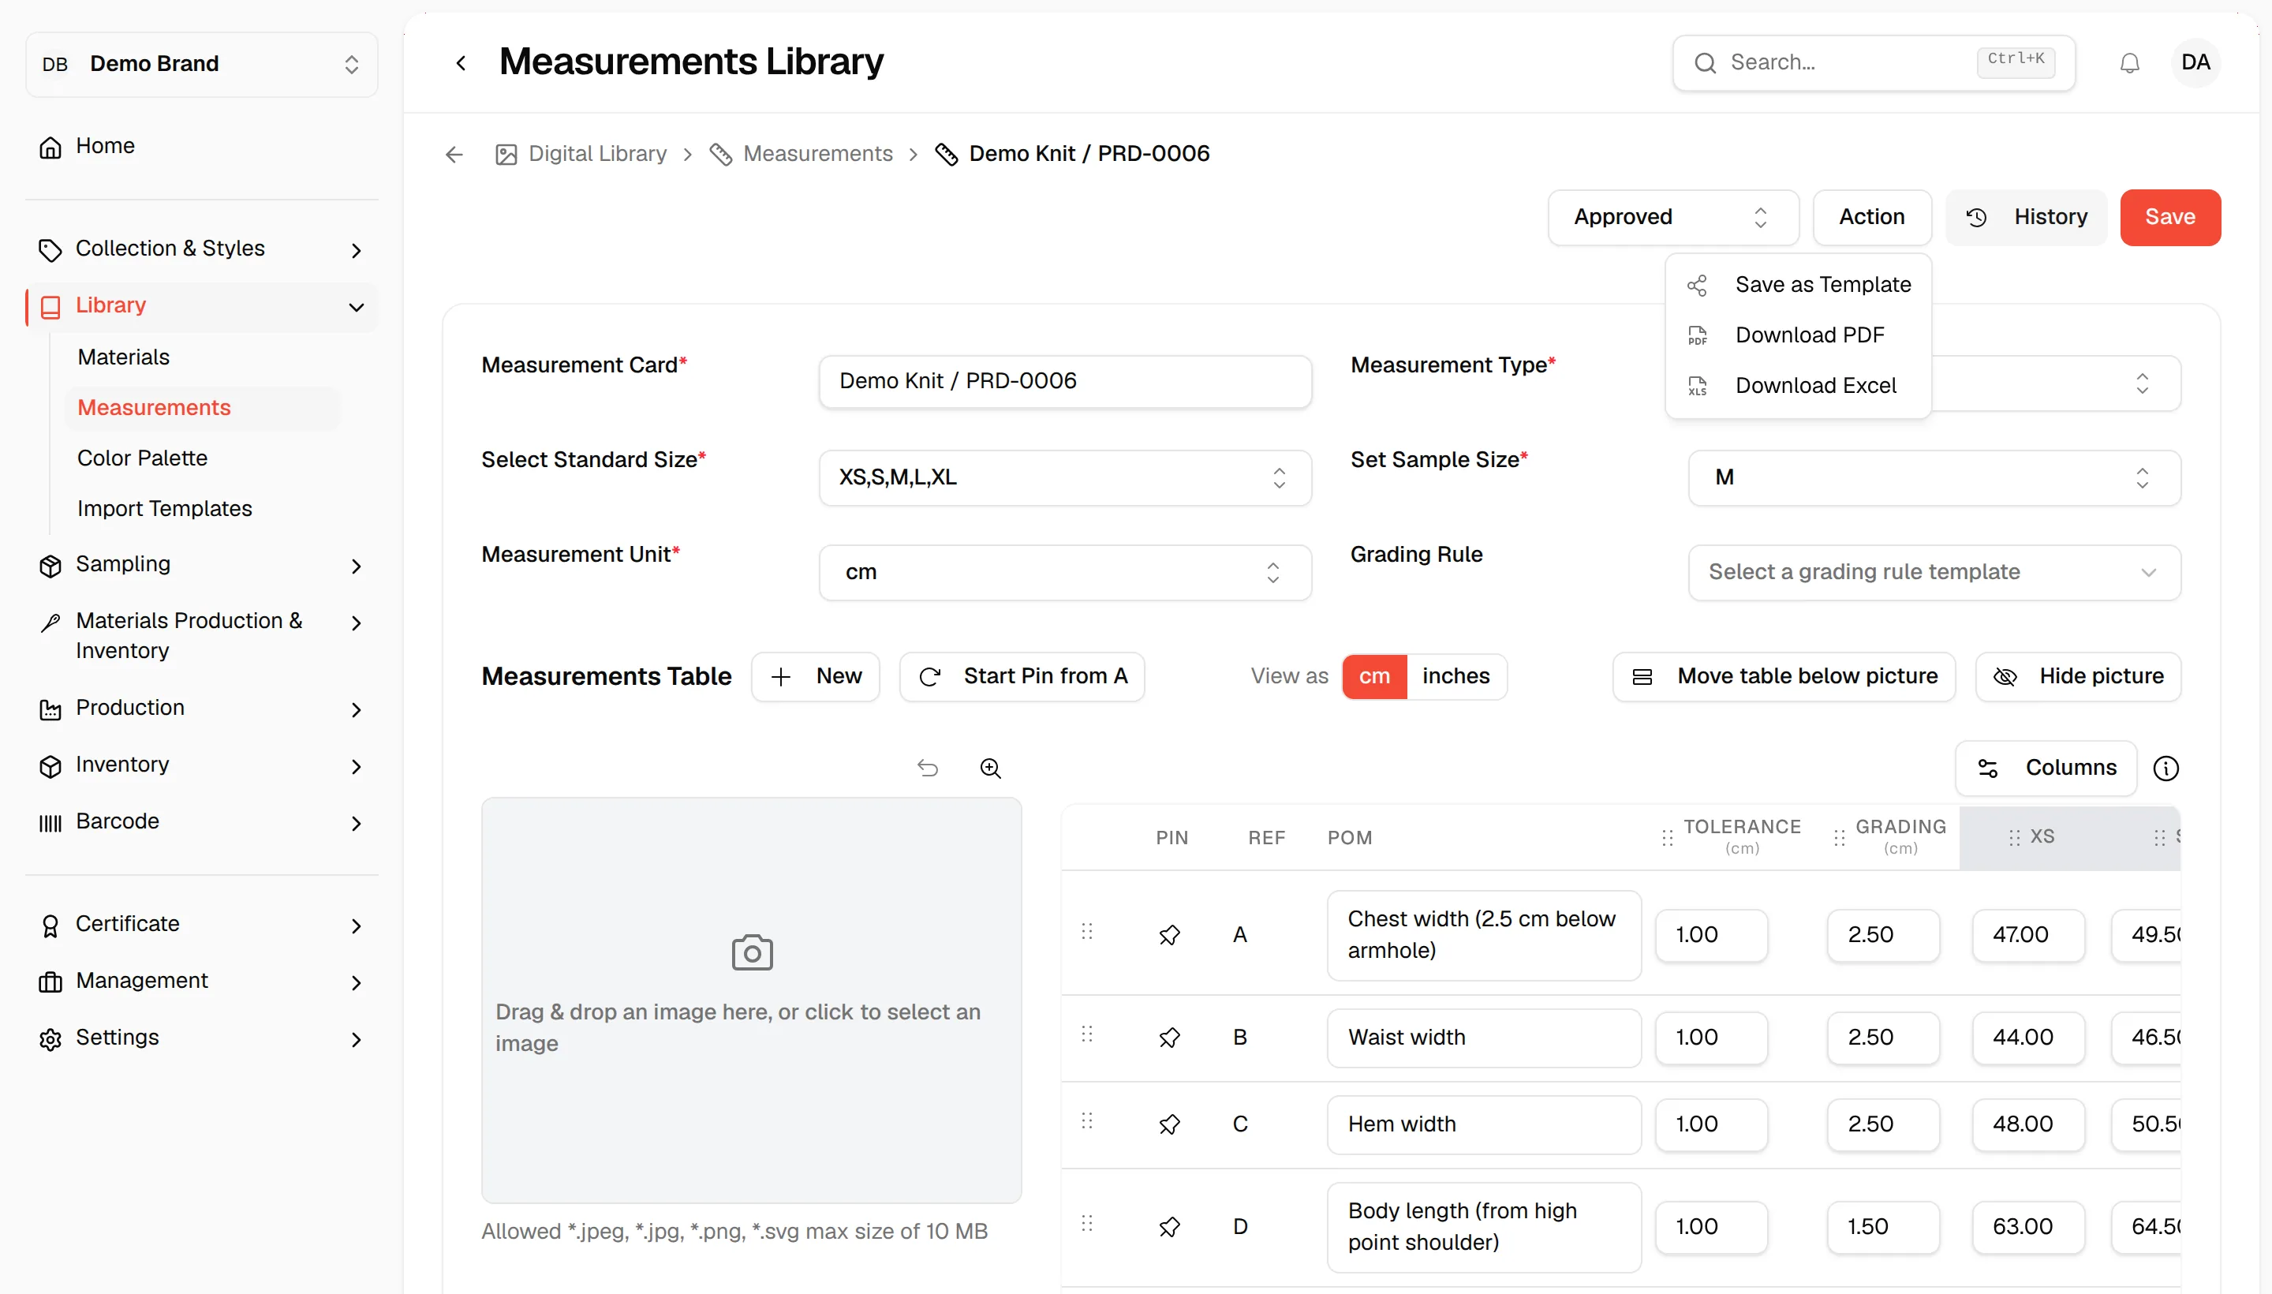The image size is (2272, 1294).
Task: Open the Demo Brand switcher
Action: pyautogui.click(x=201, y=64)
